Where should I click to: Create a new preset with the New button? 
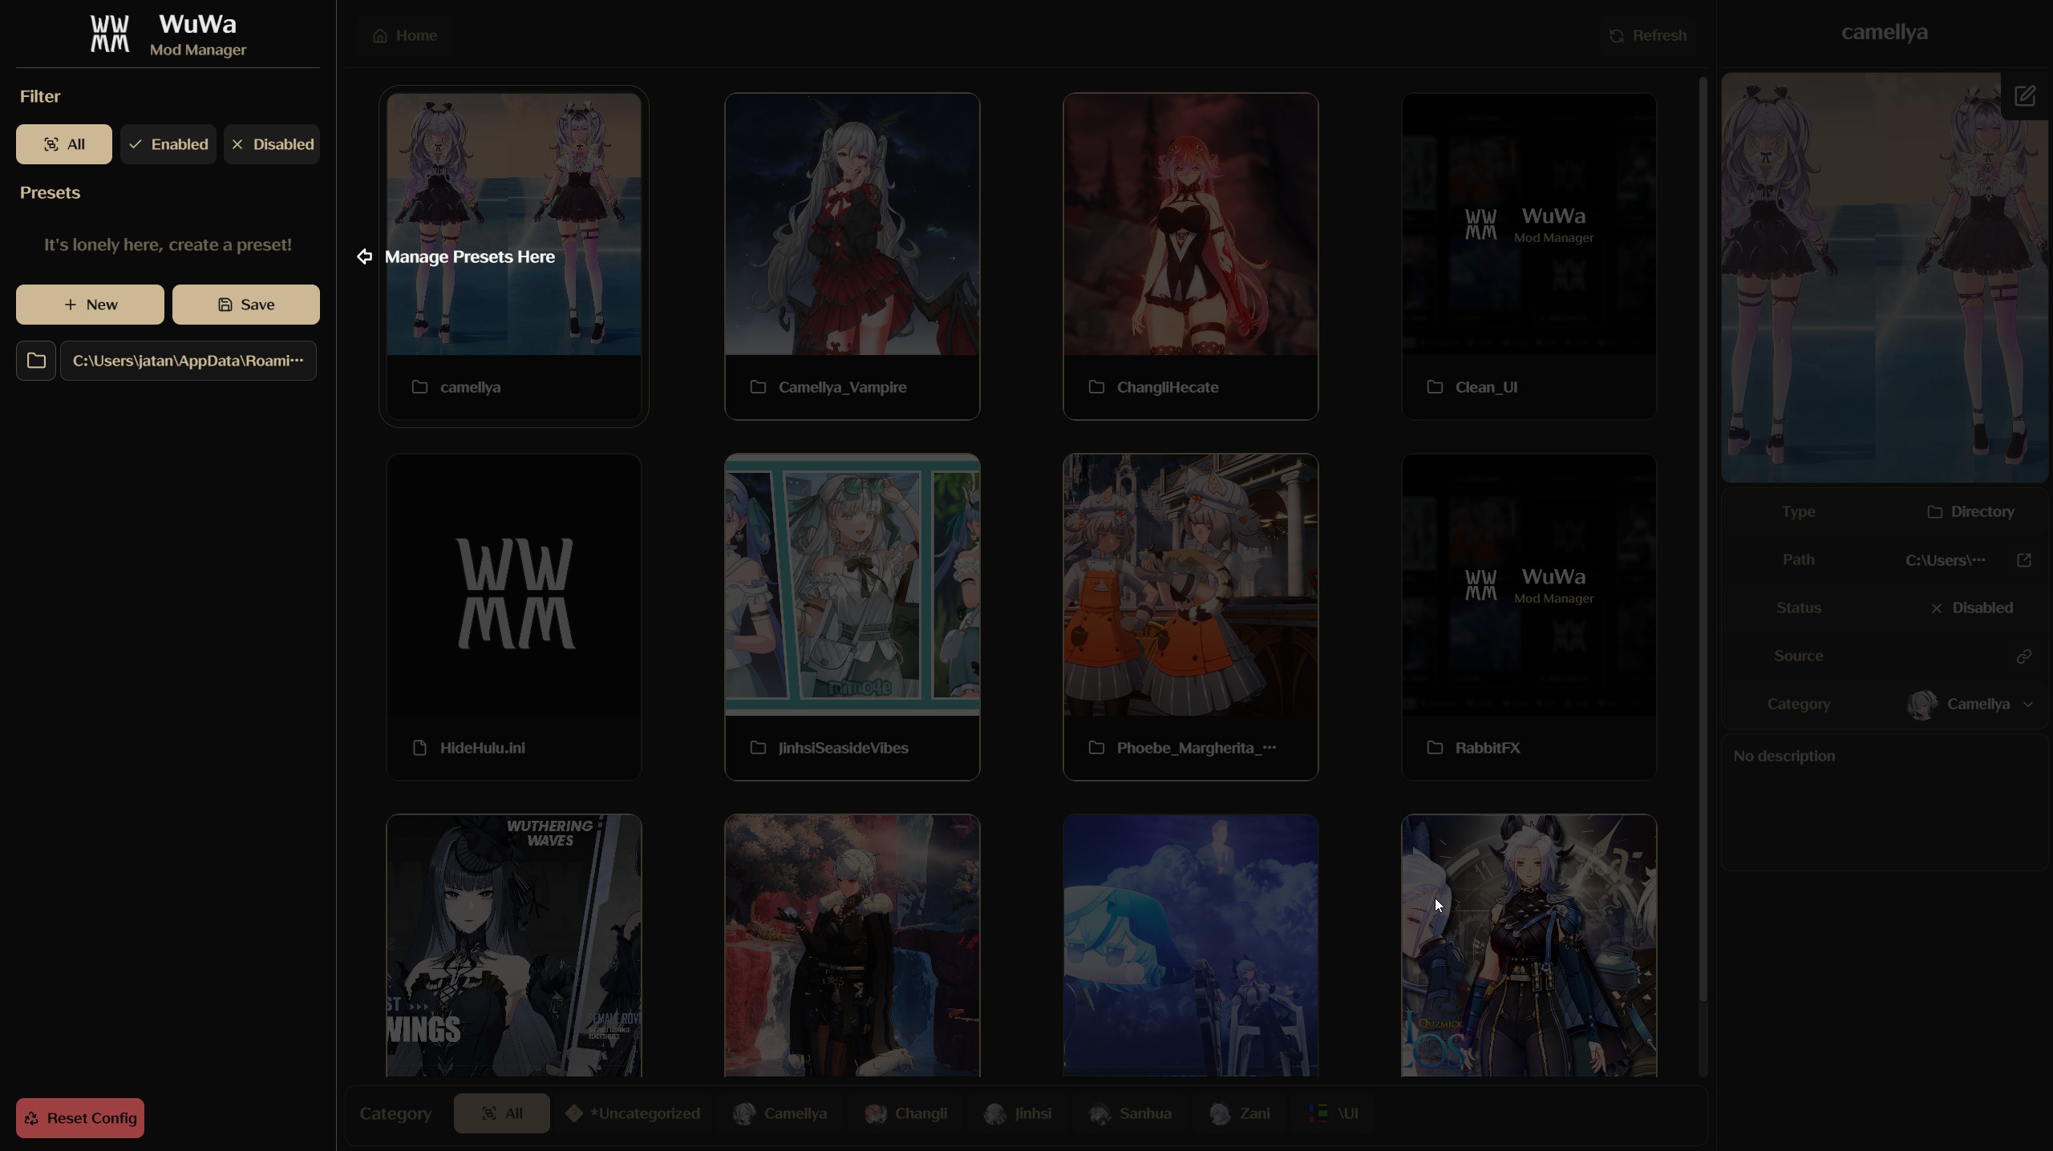click(89, 304)
